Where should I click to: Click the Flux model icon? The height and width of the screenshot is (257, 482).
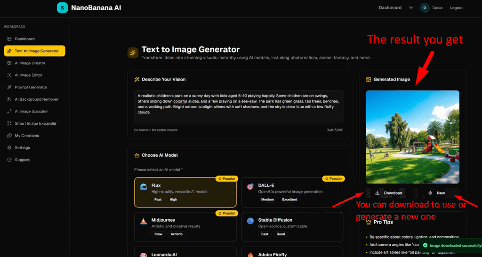click(144, 186)
